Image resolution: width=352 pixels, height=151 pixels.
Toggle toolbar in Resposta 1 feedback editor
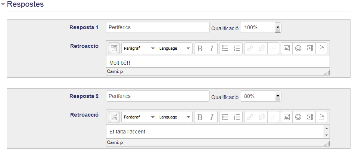click(x=114, y=48)
